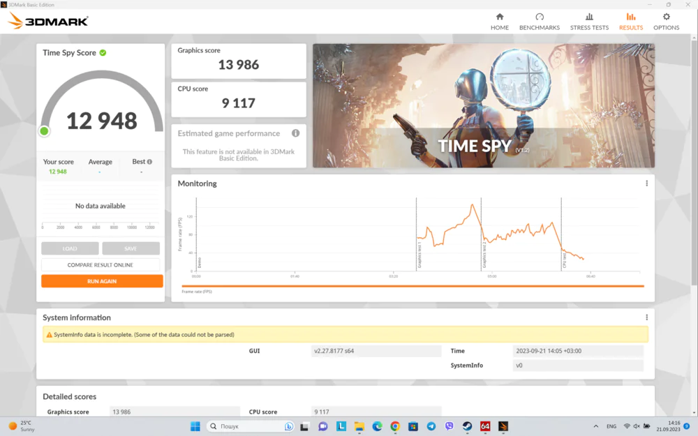This screenshot has width=698, height=436.
Task: Open File Explorer from the taskbar
Action: click(359, 426)
